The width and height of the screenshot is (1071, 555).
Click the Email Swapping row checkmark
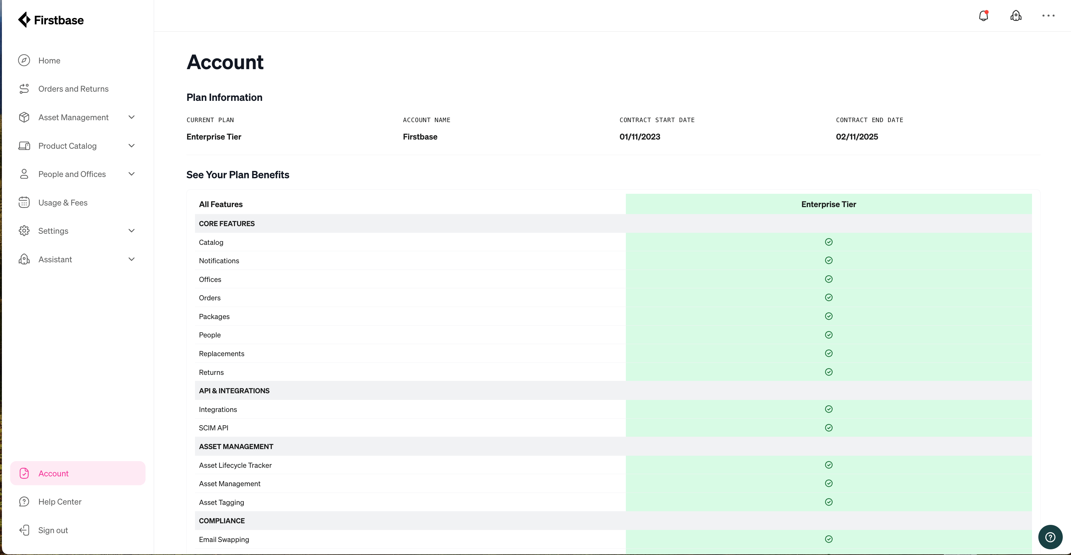(828, 539)
